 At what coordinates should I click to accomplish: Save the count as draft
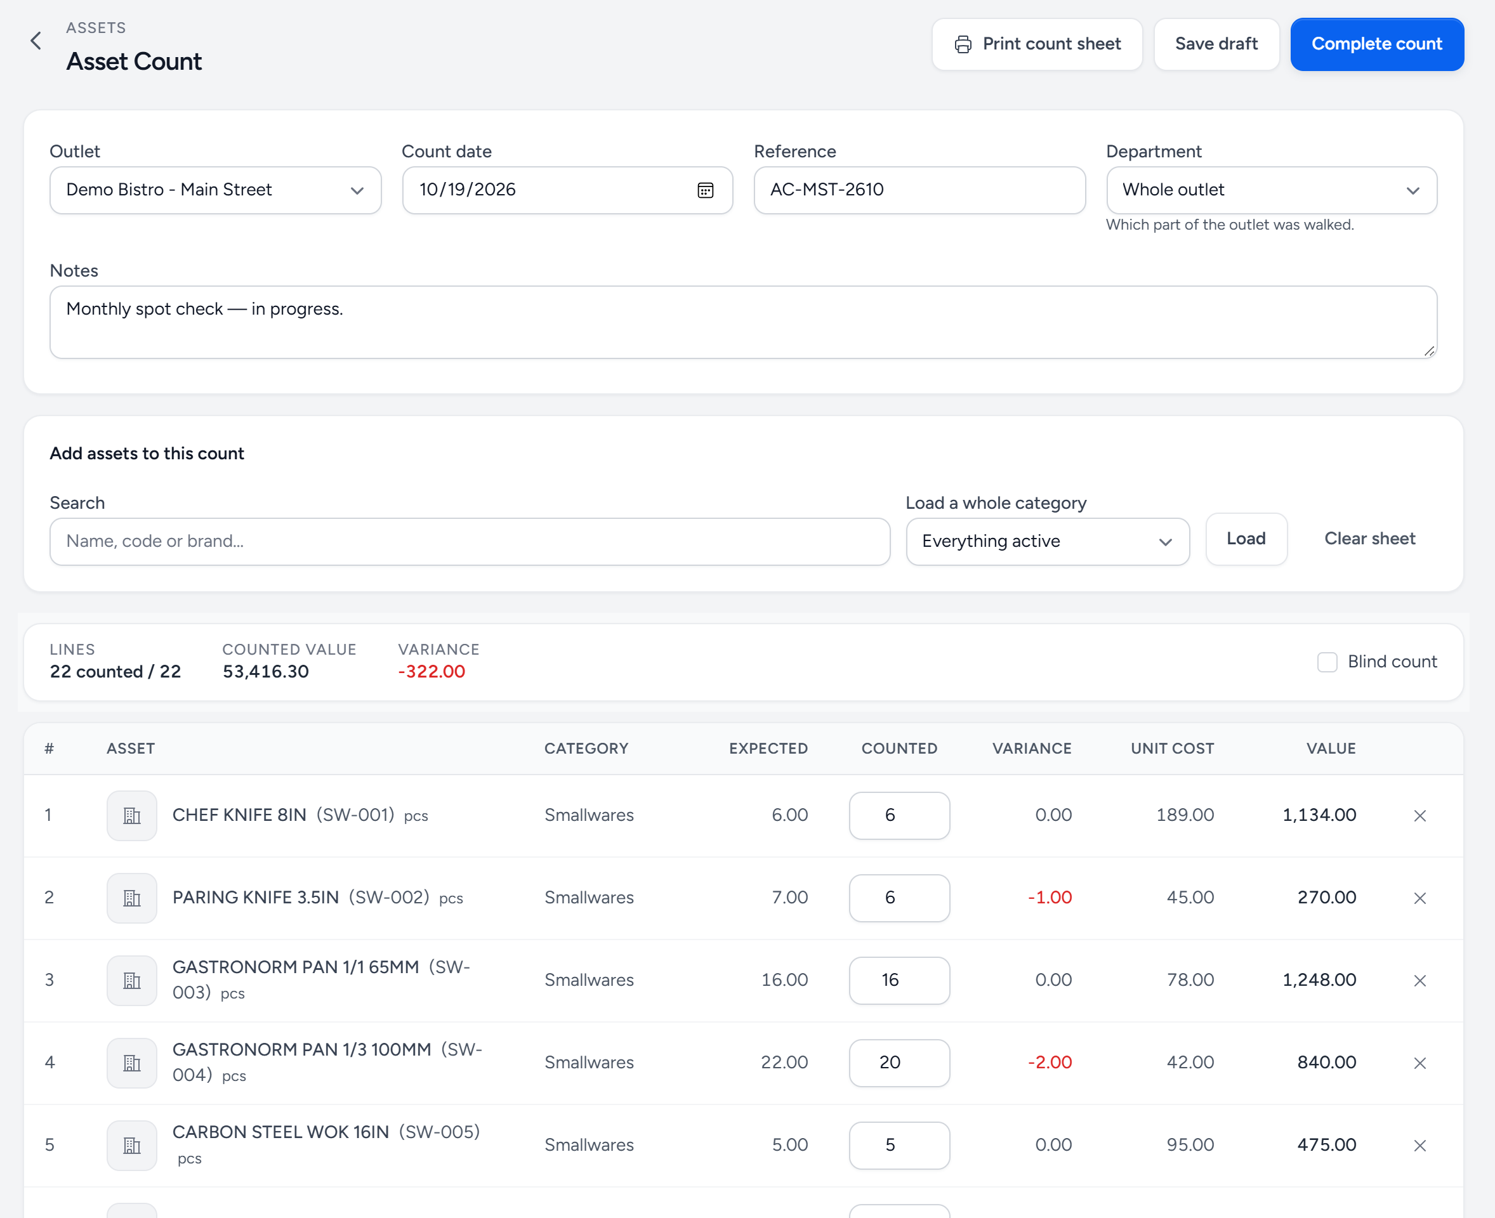[1216, 44]
